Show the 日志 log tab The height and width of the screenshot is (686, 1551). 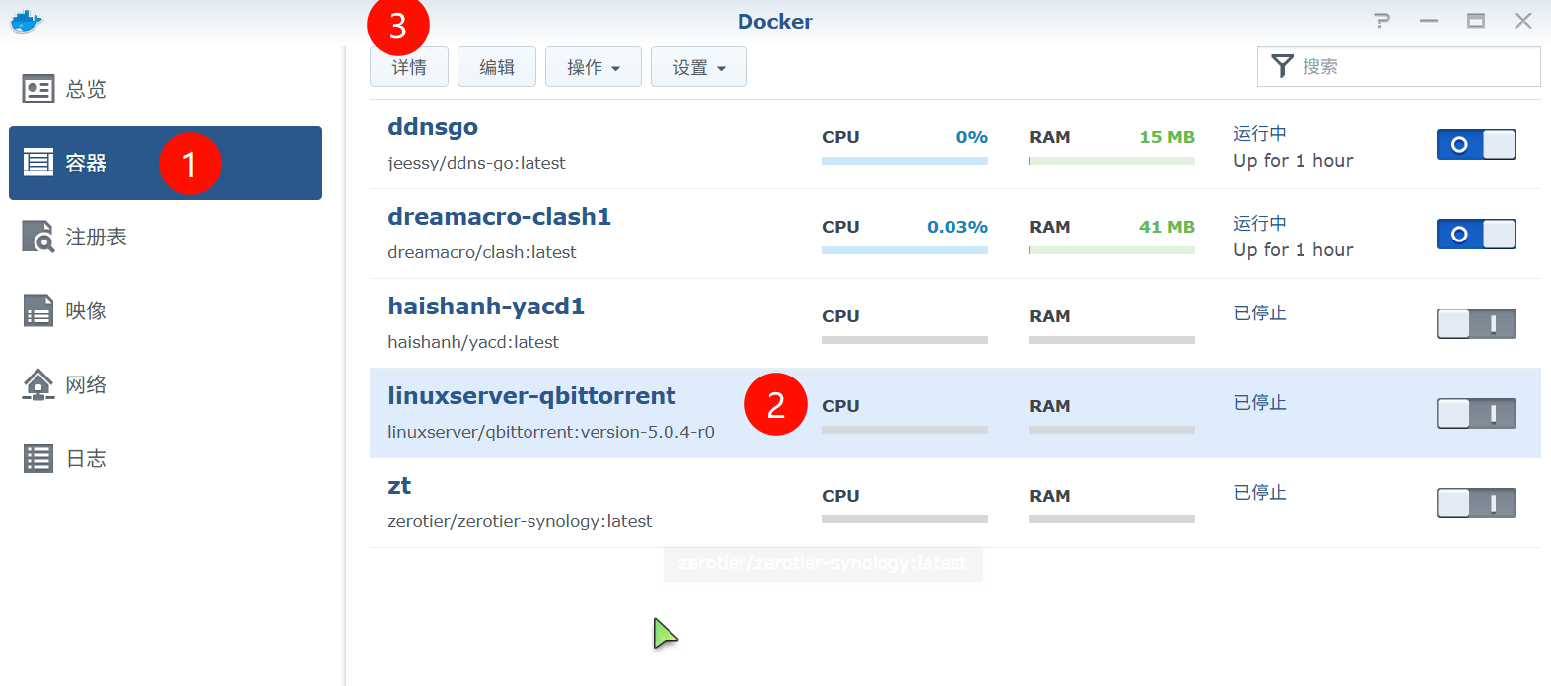point(166,458)
